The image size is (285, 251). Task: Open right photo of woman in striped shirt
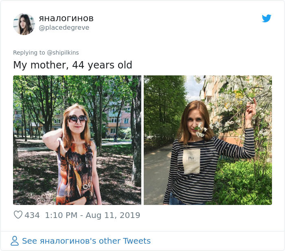pyautogui.click(x=208, y=140)
